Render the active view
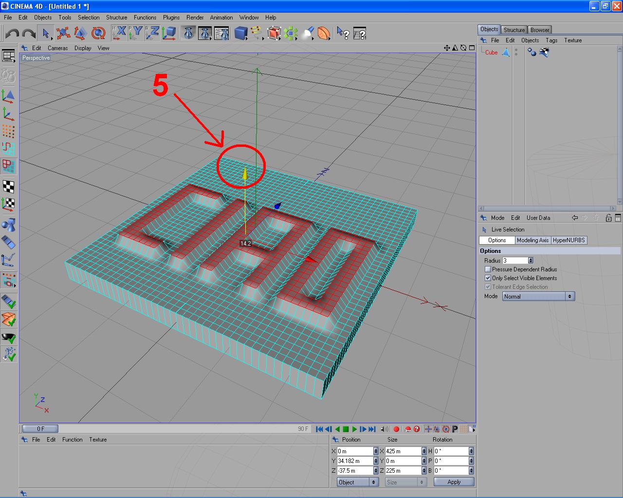This screenshot has width=623, height=498. click(x=188, y=33)
